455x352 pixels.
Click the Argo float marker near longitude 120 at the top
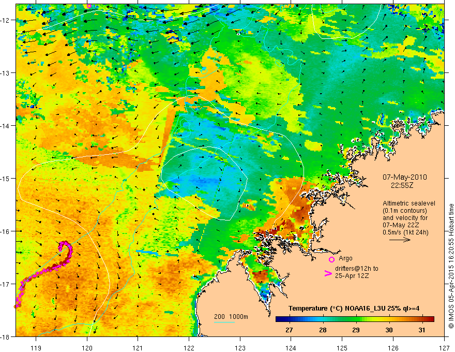point(89,6)
